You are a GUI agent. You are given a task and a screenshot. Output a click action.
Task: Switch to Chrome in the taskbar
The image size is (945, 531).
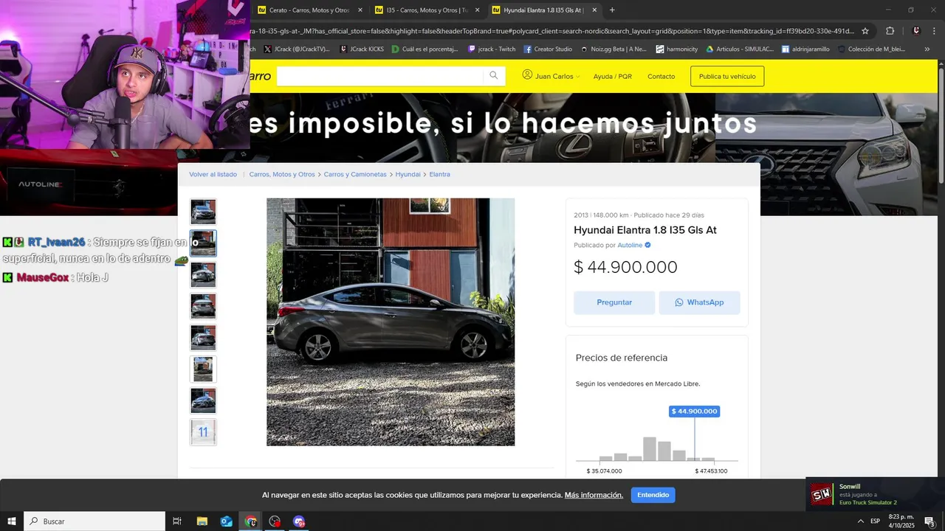click(251, 521)
